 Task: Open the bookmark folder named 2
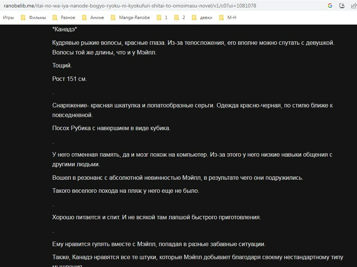click(x=180, y=18)
